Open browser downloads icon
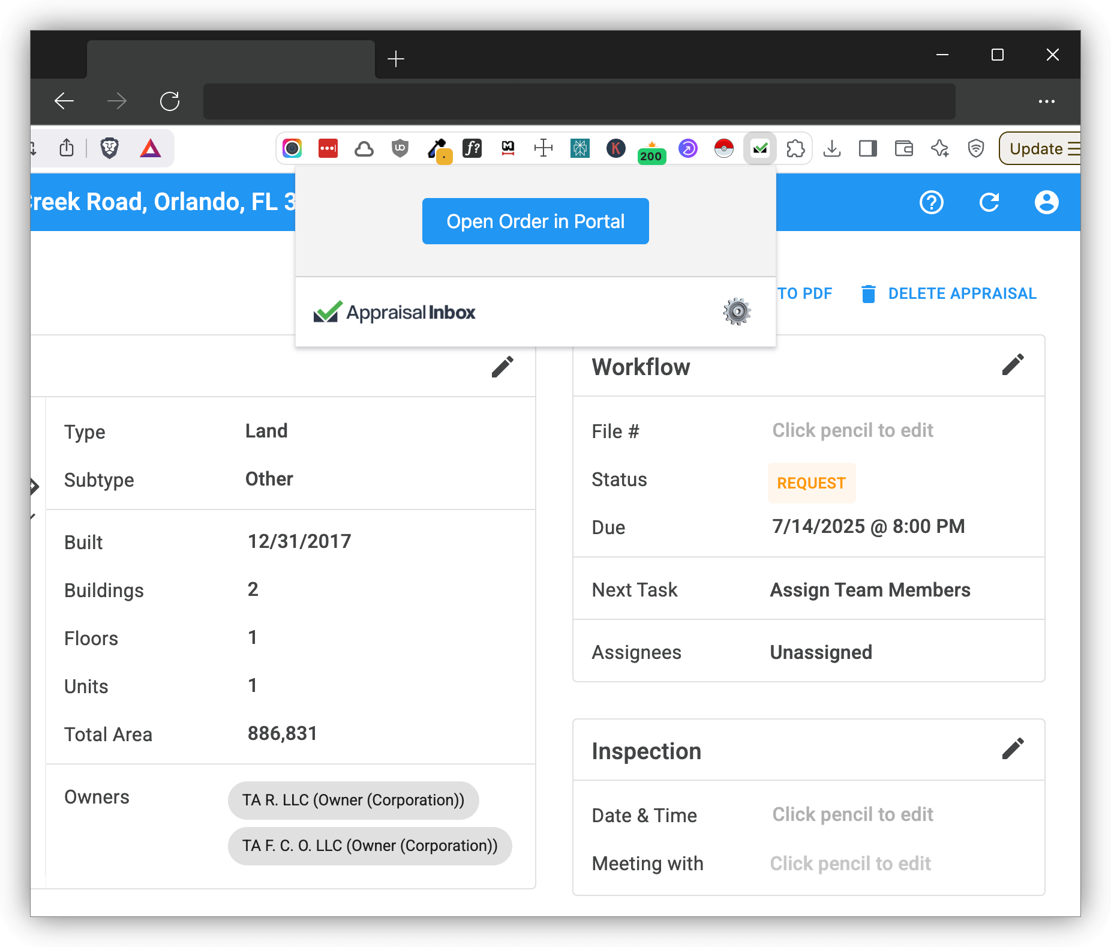 tap(832, 148)
